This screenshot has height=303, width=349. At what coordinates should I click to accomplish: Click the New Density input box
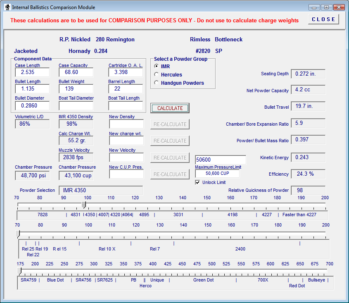click(x=126, y=124)
